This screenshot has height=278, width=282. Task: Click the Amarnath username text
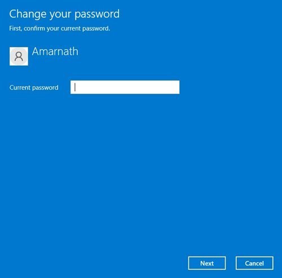[55, 51]
